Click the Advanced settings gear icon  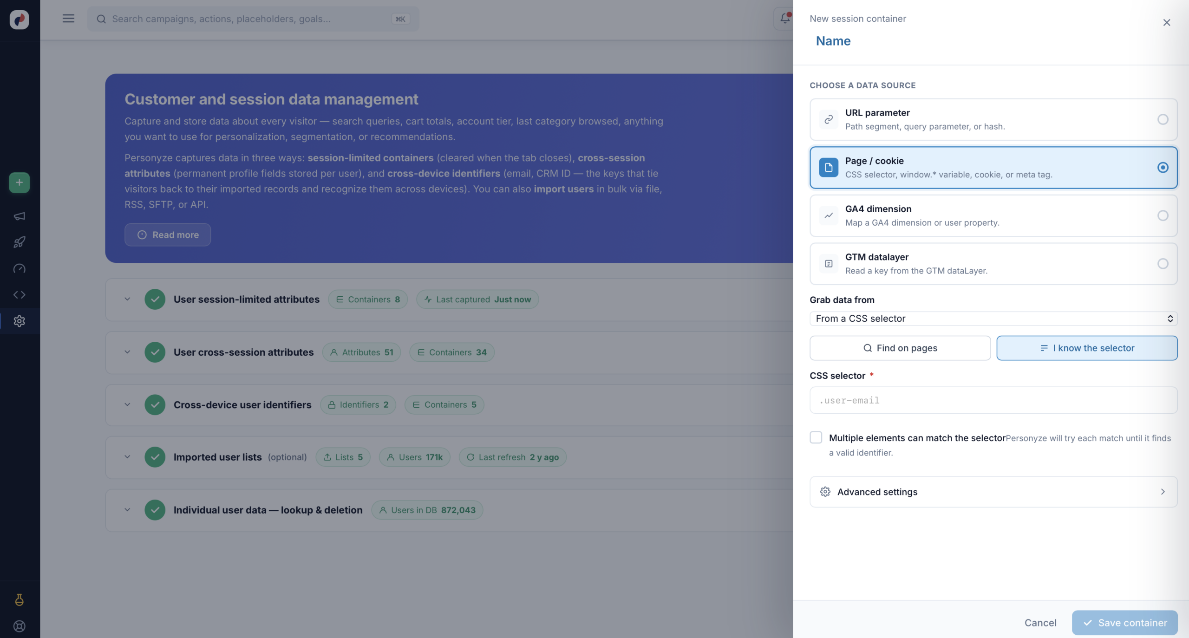[825, 492]
